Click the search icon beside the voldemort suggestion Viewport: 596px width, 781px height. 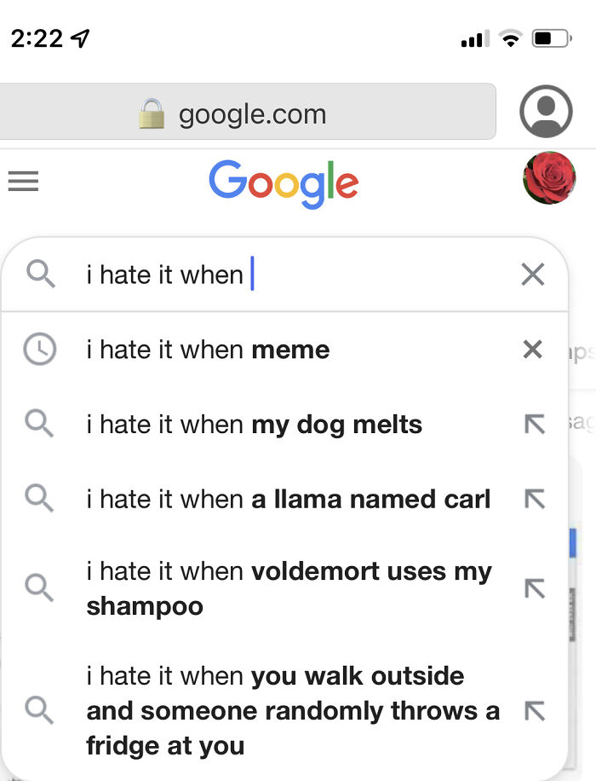[x=41, y=588]
